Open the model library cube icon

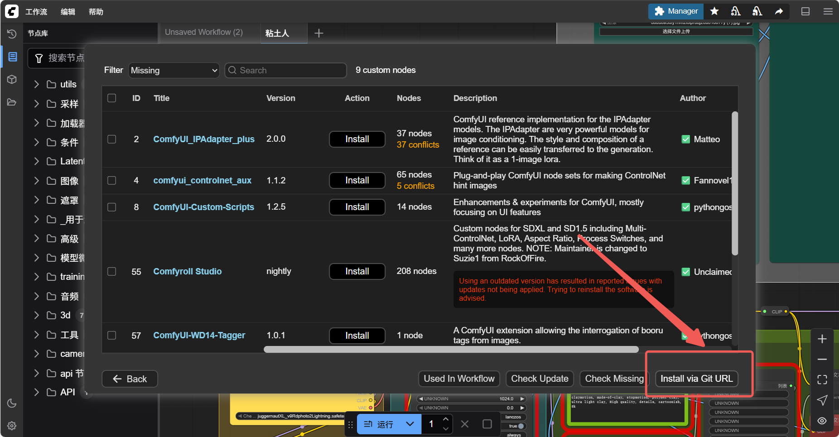12,80
